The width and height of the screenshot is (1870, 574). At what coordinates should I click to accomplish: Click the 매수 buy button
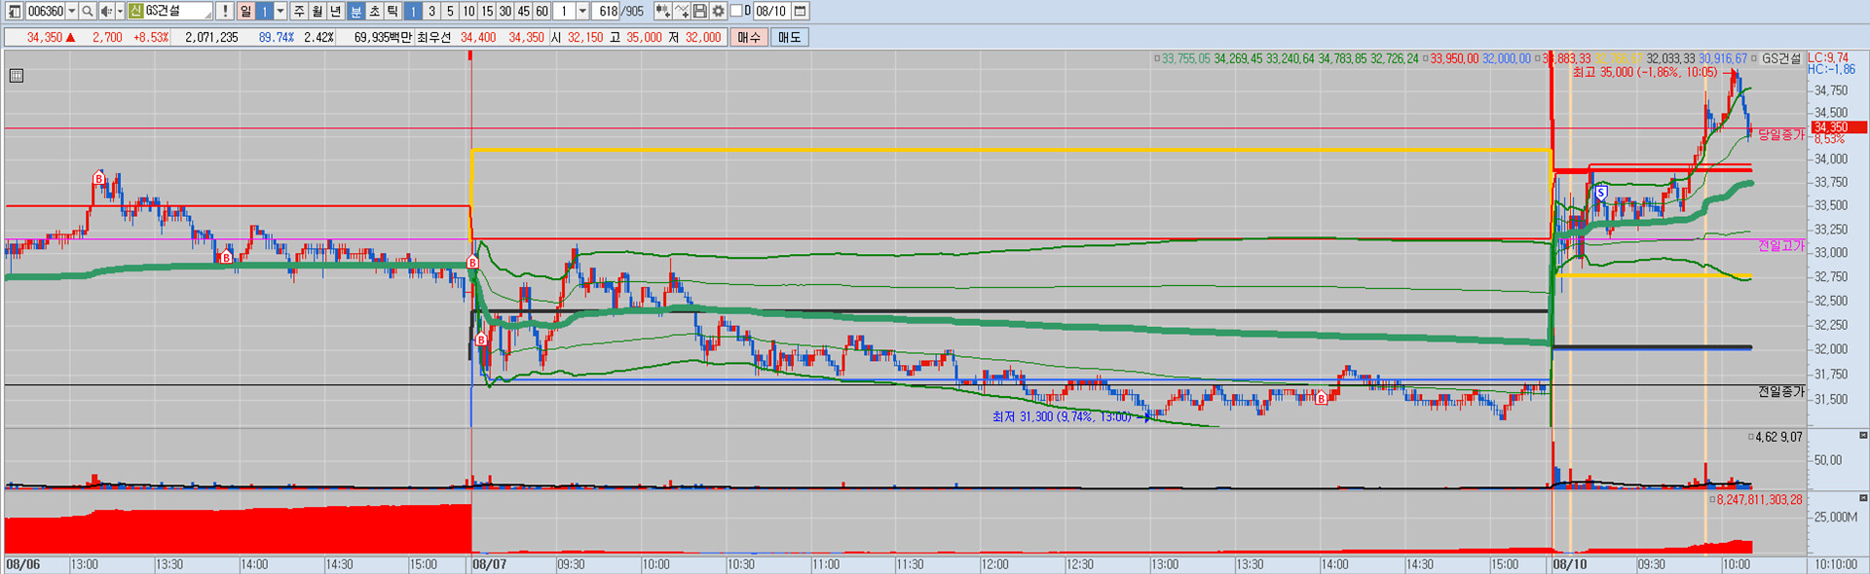pos(749,37)
